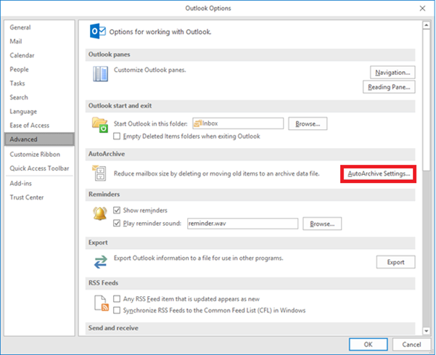The width and height of the screenshot is (436, 355).
Task: Click the 'AutoArchive' section heading
Action: coord(107,154)
